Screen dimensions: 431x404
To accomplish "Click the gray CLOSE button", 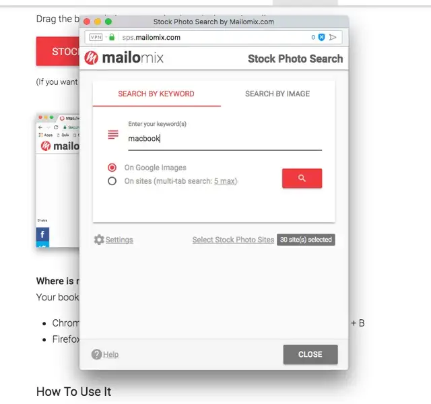I will (x=310, y=354).
